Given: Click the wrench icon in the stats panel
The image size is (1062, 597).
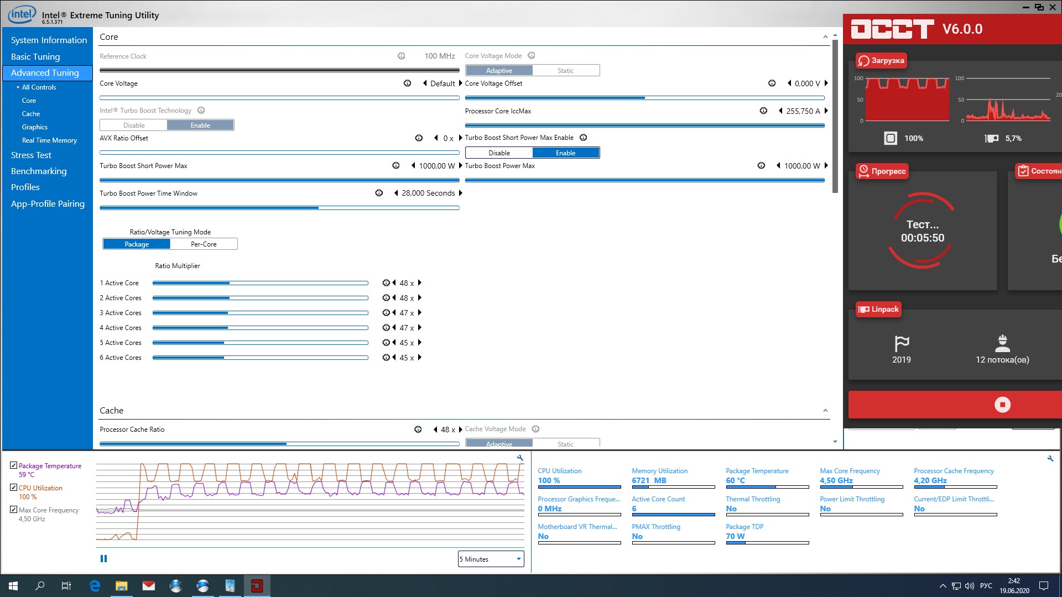Looking at the screenshot, I should click(1050, 458).
